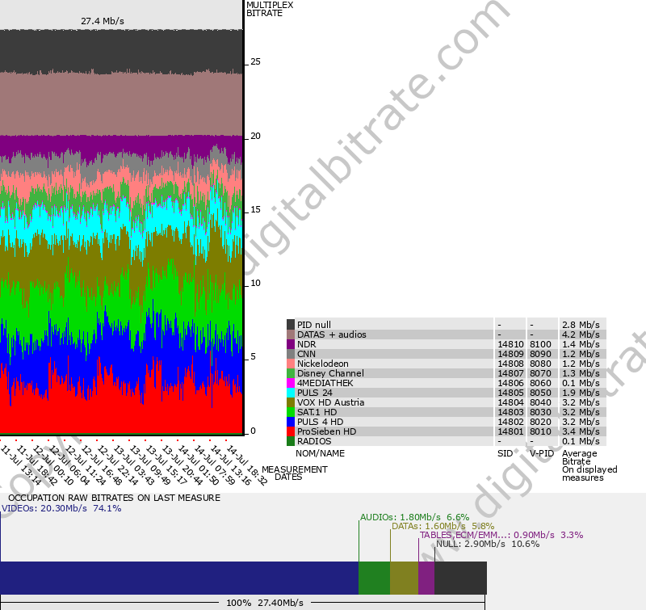Click the PID null dark gray swatch
Viewport: 646px width, 610px height.
pos(291,324)
